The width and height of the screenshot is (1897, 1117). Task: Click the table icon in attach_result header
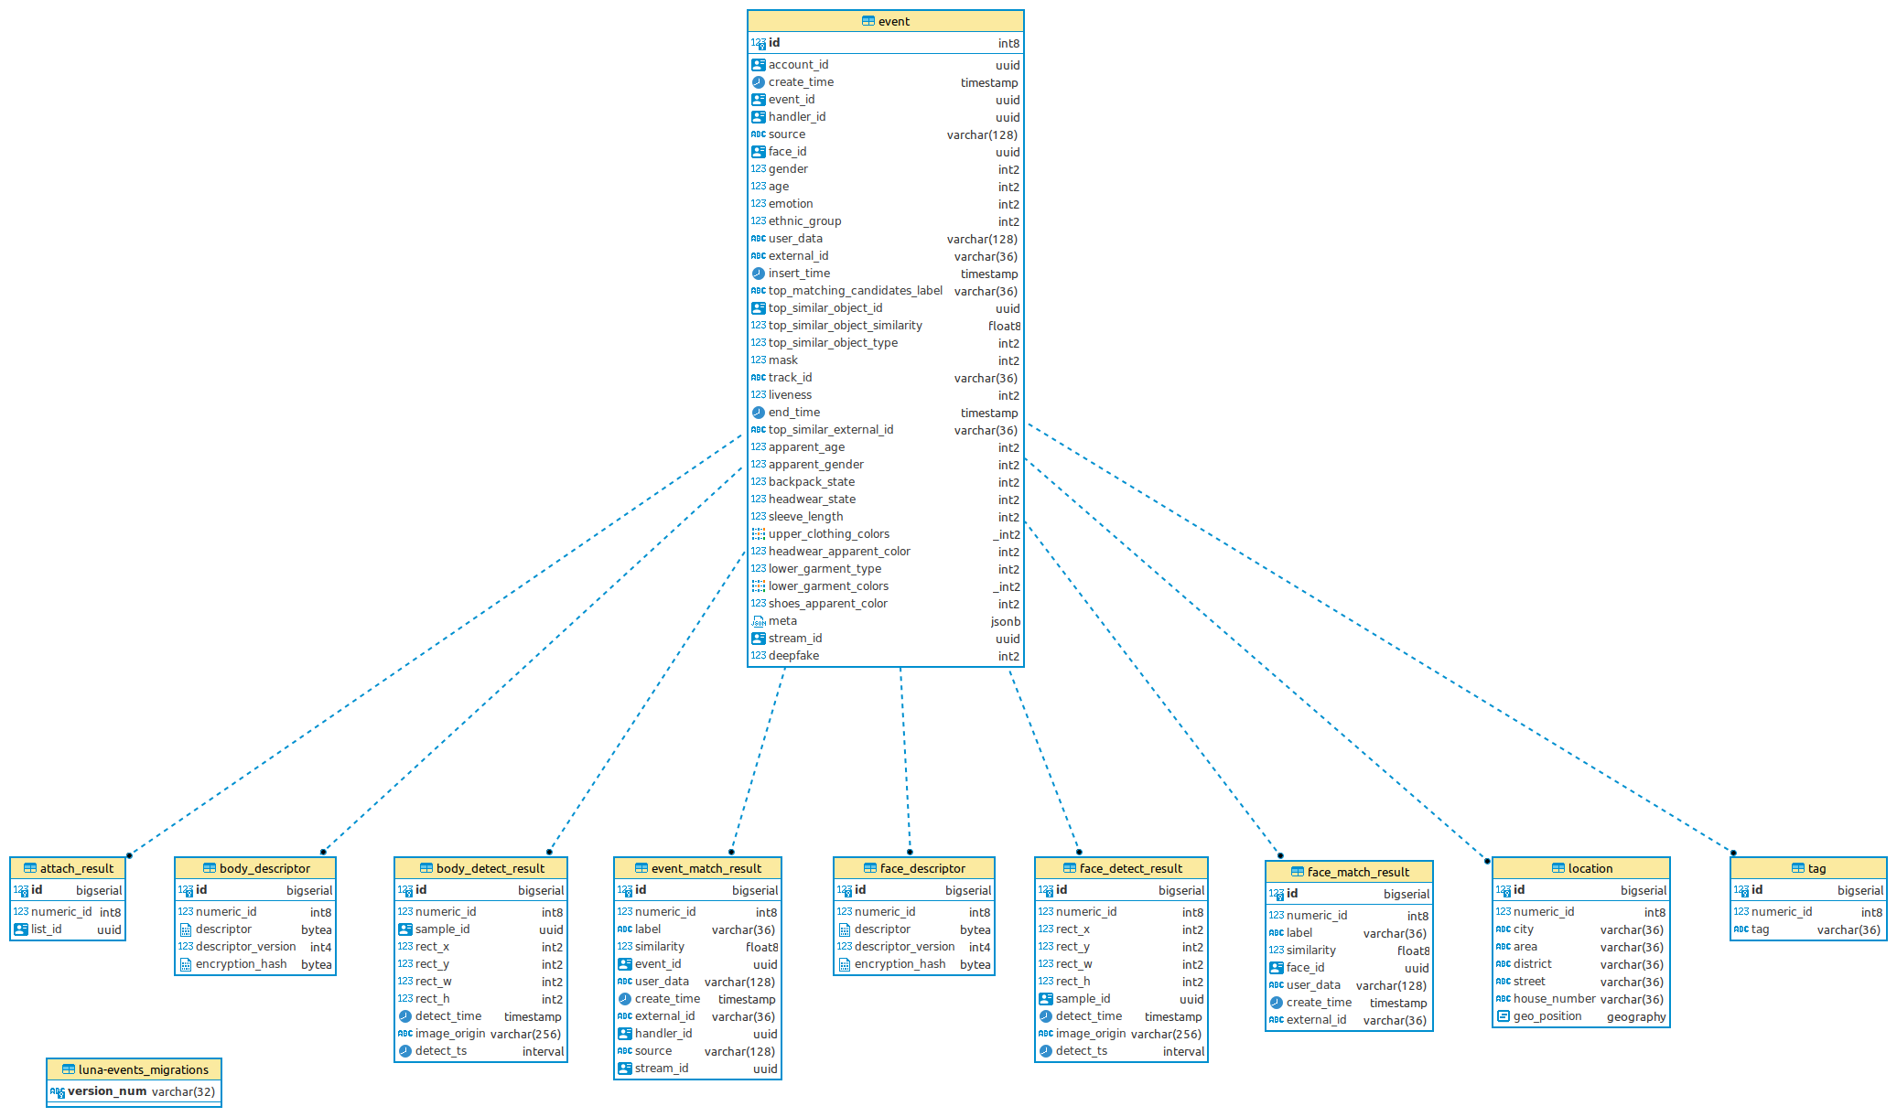(x=30, y=868)
